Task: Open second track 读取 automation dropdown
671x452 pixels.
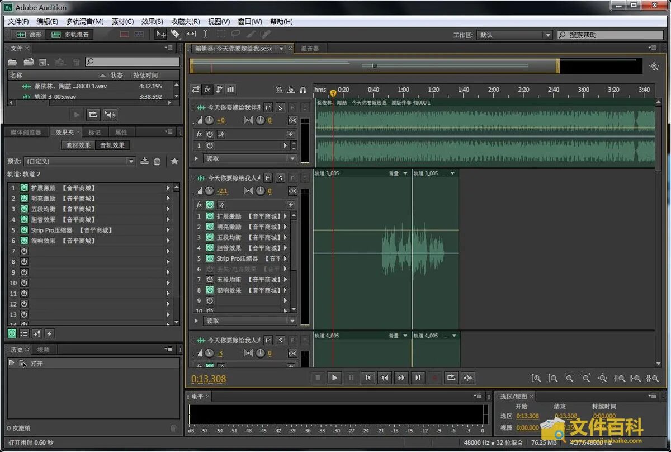Action: coord(250,321)
